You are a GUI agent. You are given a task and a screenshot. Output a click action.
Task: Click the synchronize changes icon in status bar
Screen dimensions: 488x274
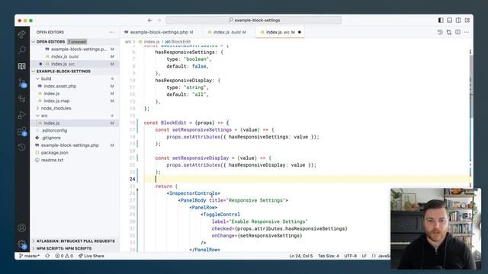click(x=47, y=256)
